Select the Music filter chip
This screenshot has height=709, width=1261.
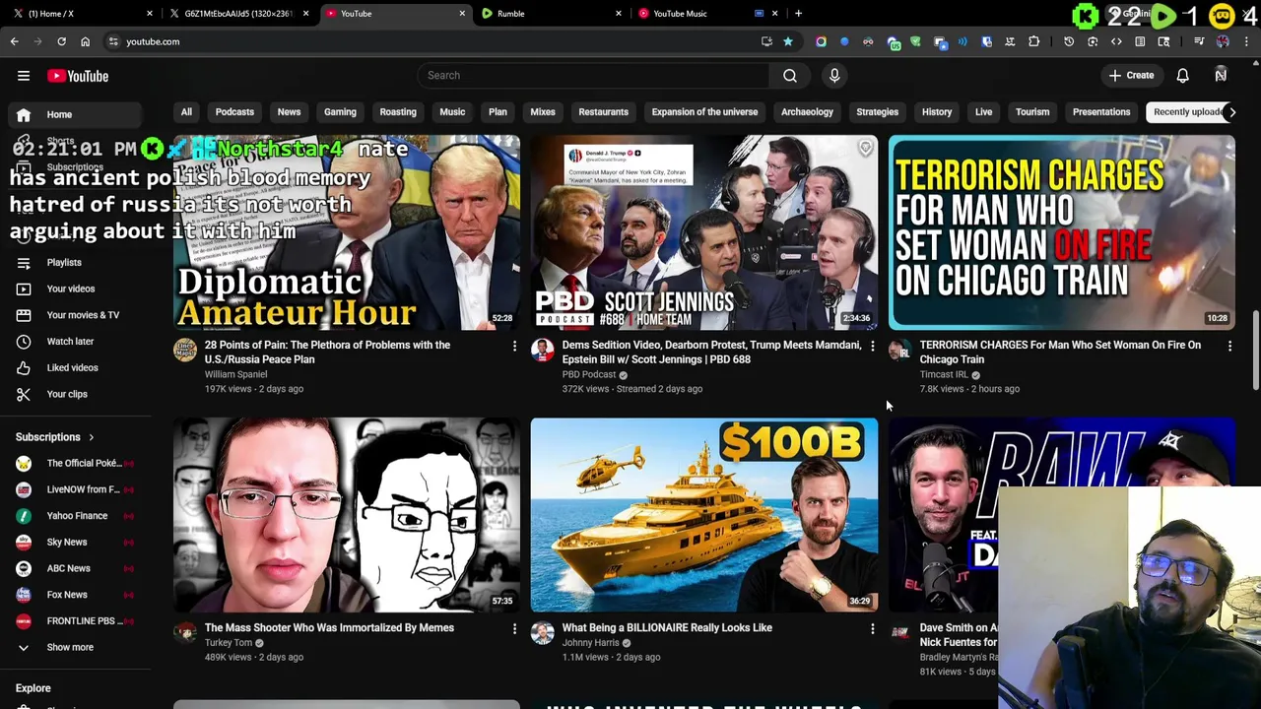tap(452, 112)
